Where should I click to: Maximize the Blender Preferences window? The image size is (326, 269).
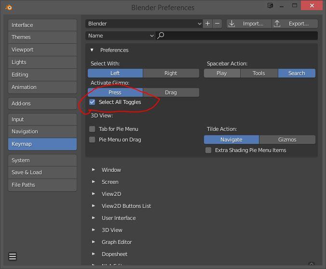tap(294, 6)
